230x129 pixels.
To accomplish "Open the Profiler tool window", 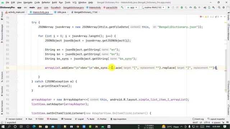I will click(102, 119).
